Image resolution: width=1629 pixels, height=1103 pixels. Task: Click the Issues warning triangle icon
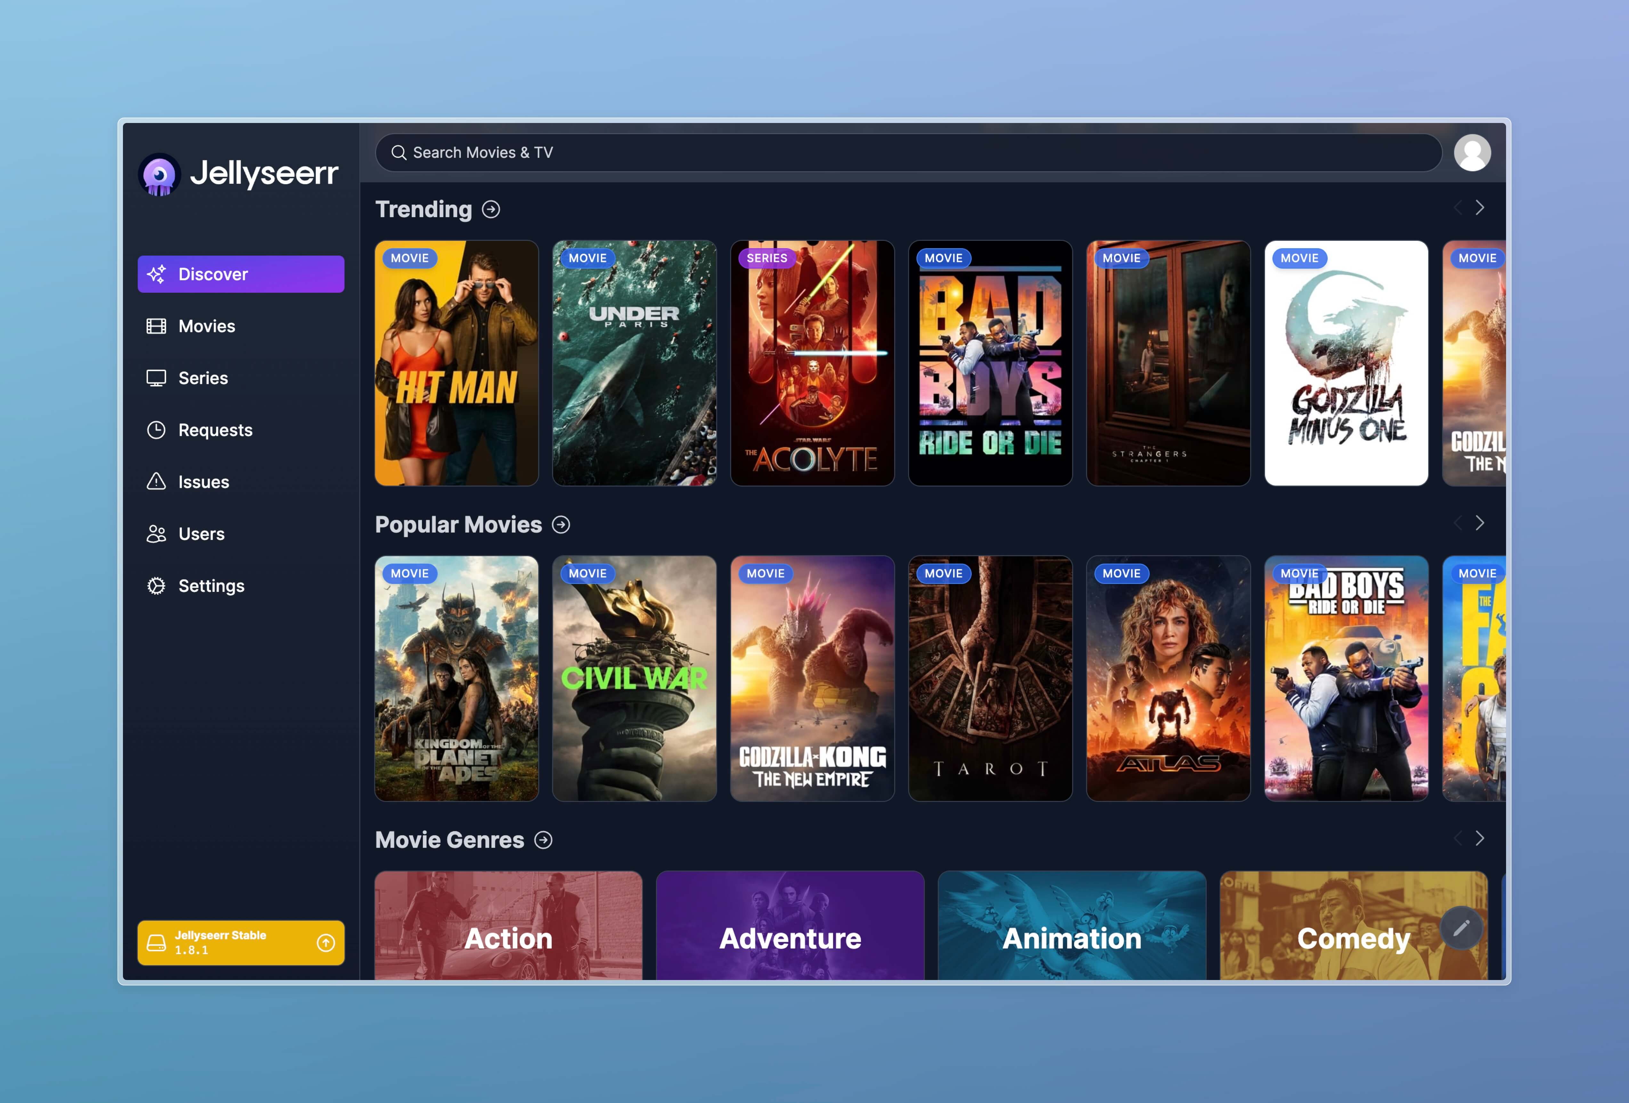156,482
